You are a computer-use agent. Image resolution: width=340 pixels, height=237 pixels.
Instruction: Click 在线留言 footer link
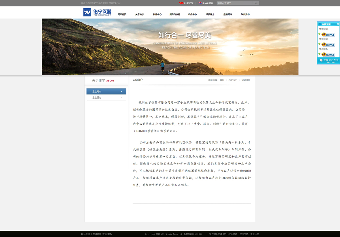[x=97, y=234]
